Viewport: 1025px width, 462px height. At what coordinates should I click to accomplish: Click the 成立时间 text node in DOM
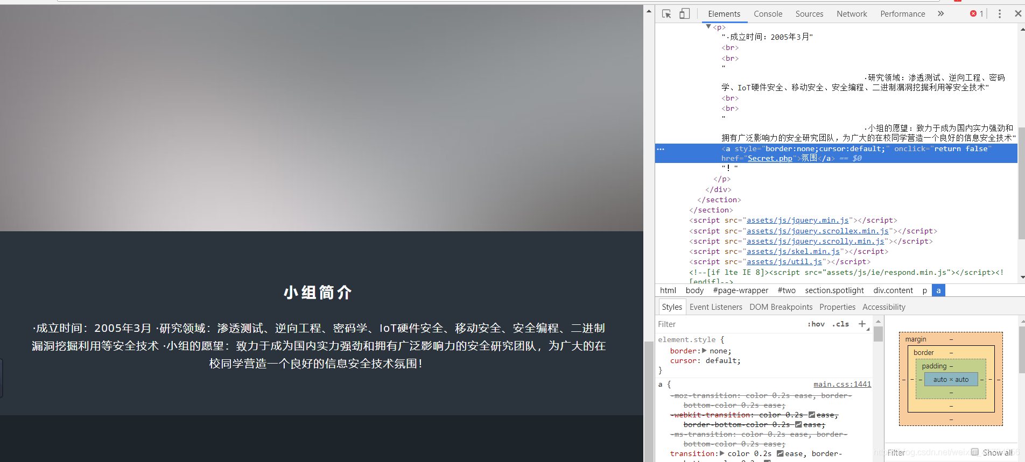coord(767,37)
